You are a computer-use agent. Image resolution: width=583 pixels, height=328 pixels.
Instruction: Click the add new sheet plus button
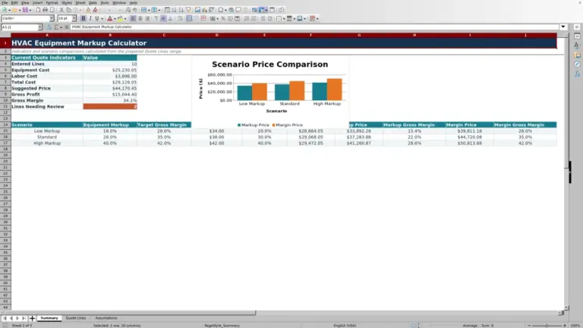[32, 318]
